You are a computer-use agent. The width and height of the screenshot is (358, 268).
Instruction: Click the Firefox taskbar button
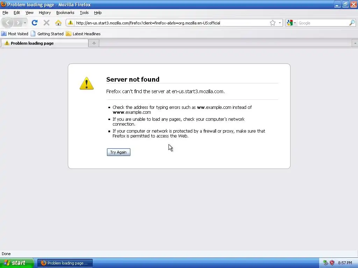point(65,263)
